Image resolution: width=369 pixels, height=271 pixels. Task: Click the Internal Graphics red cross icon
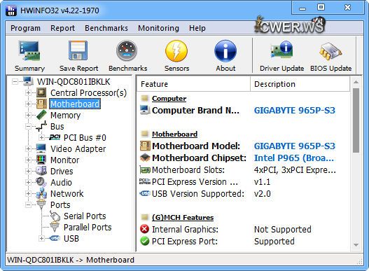[x=145, y=229]
